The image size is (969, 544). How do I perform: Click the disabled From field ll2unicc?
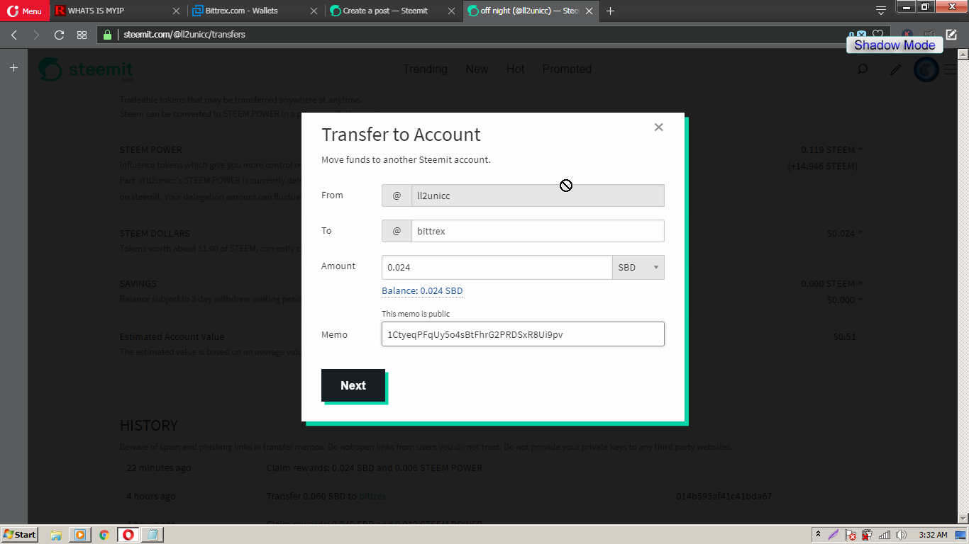point(538,195)
